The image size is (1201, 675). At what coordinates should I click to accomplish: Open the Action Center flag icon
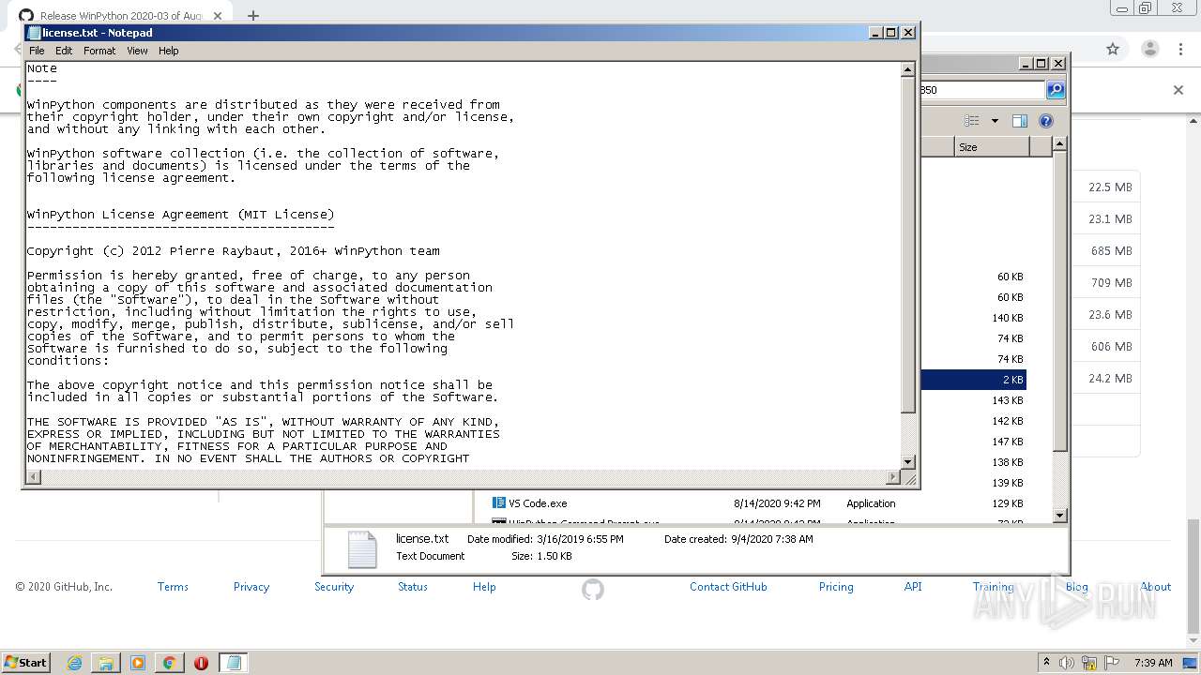[x=1113, y=663]
